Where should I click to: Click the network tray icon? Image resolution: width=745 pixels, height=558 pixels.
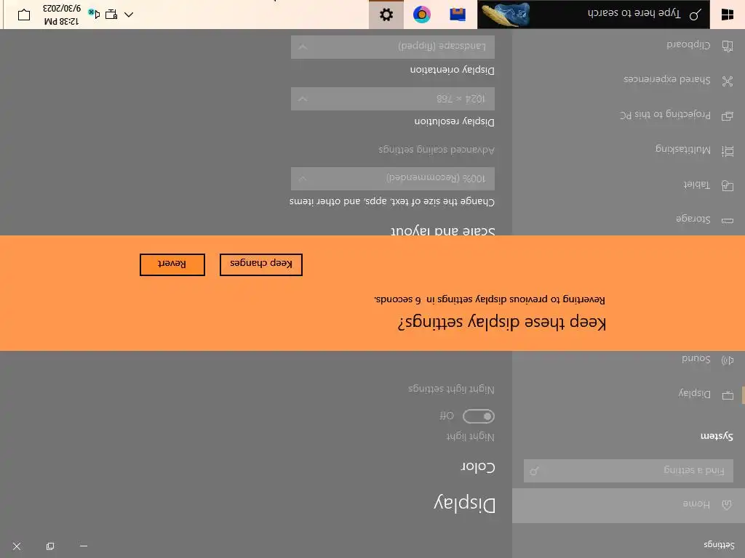[111, 15]
